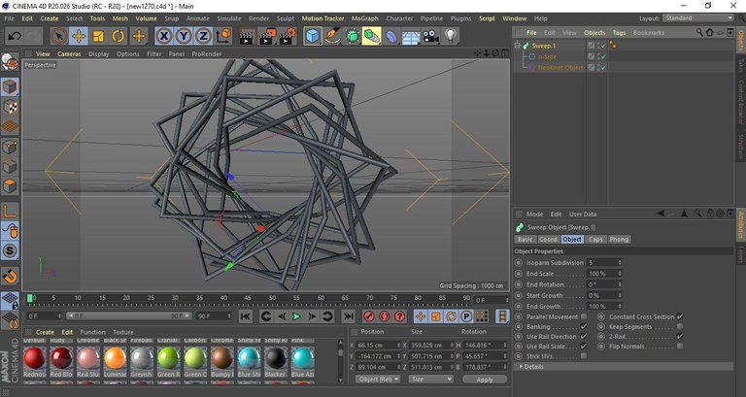Add a Cube primitive object
Viewport: 746px width, 397px height.
(x=313, y=36)
